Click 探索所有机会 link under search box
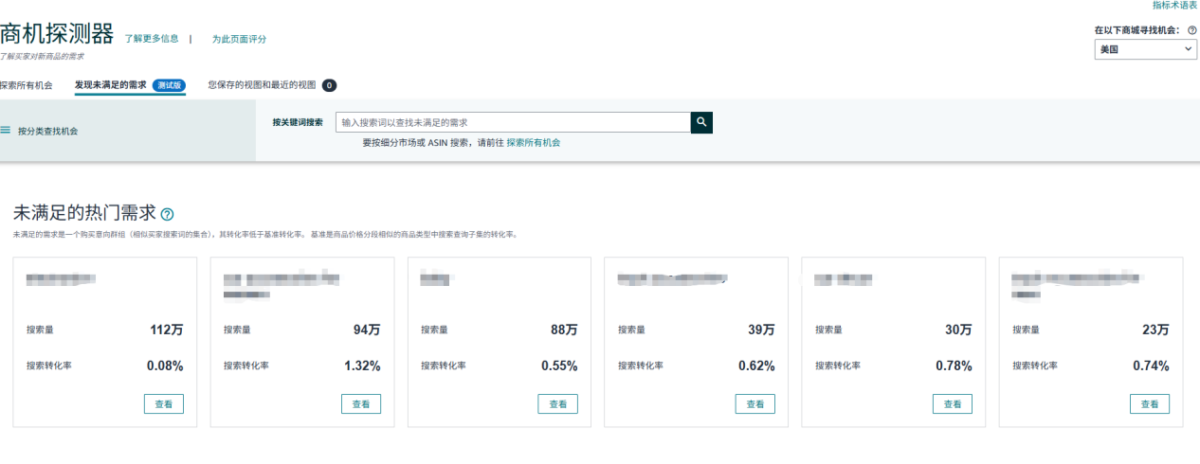1200x464 pixels. point(534,142)
